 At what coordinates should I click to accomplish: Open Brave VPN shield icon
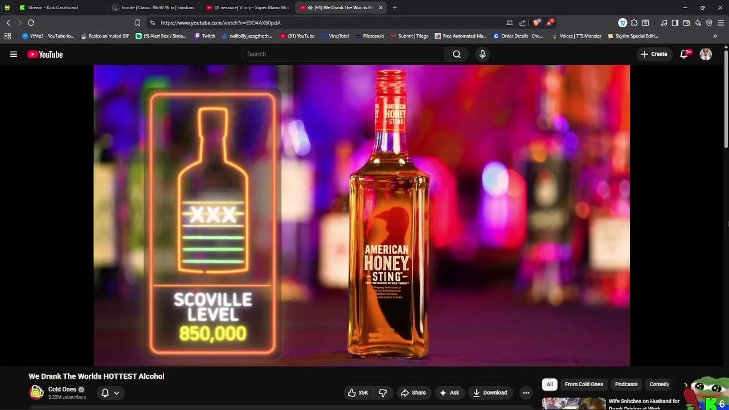pyautogui.click(x=709, y=23)
